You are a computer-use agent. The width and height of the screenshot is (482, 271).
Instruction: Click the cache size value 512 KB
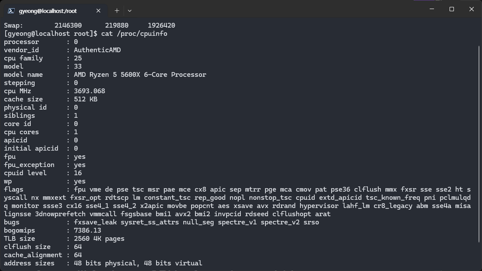(86, 99)
